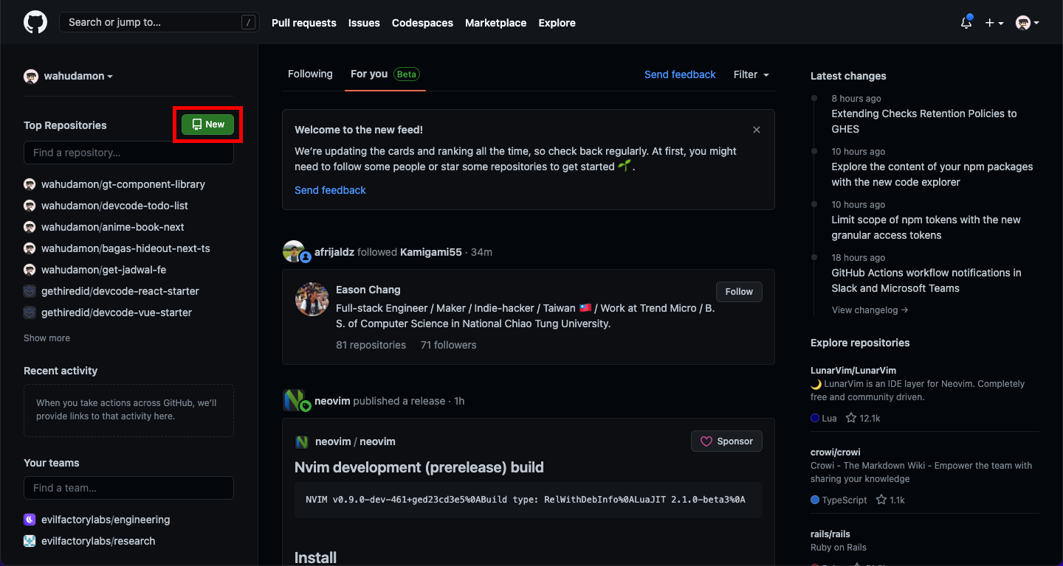The height and width of the screenshot is (566, 1063).
Task: View Eason Chang's 71 followers
Action: tap(449, 345)
